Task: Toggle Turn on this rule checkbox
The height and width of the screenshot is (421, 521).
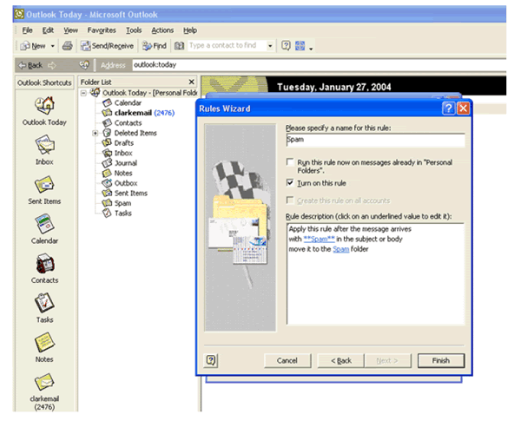Action: 290,183
